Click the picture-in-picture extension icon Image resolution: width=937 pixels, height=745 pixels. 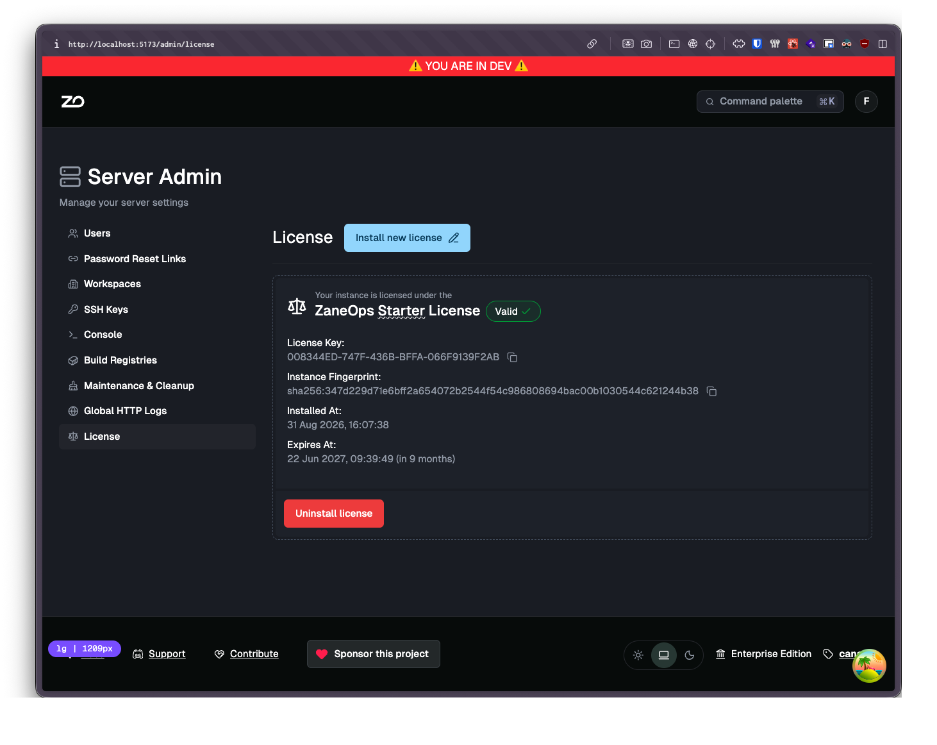click(829, 44)
